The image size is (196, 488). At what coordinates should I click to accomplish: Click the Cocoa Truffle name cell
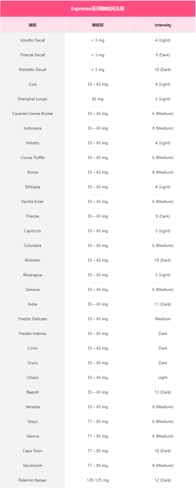(33, 157)
